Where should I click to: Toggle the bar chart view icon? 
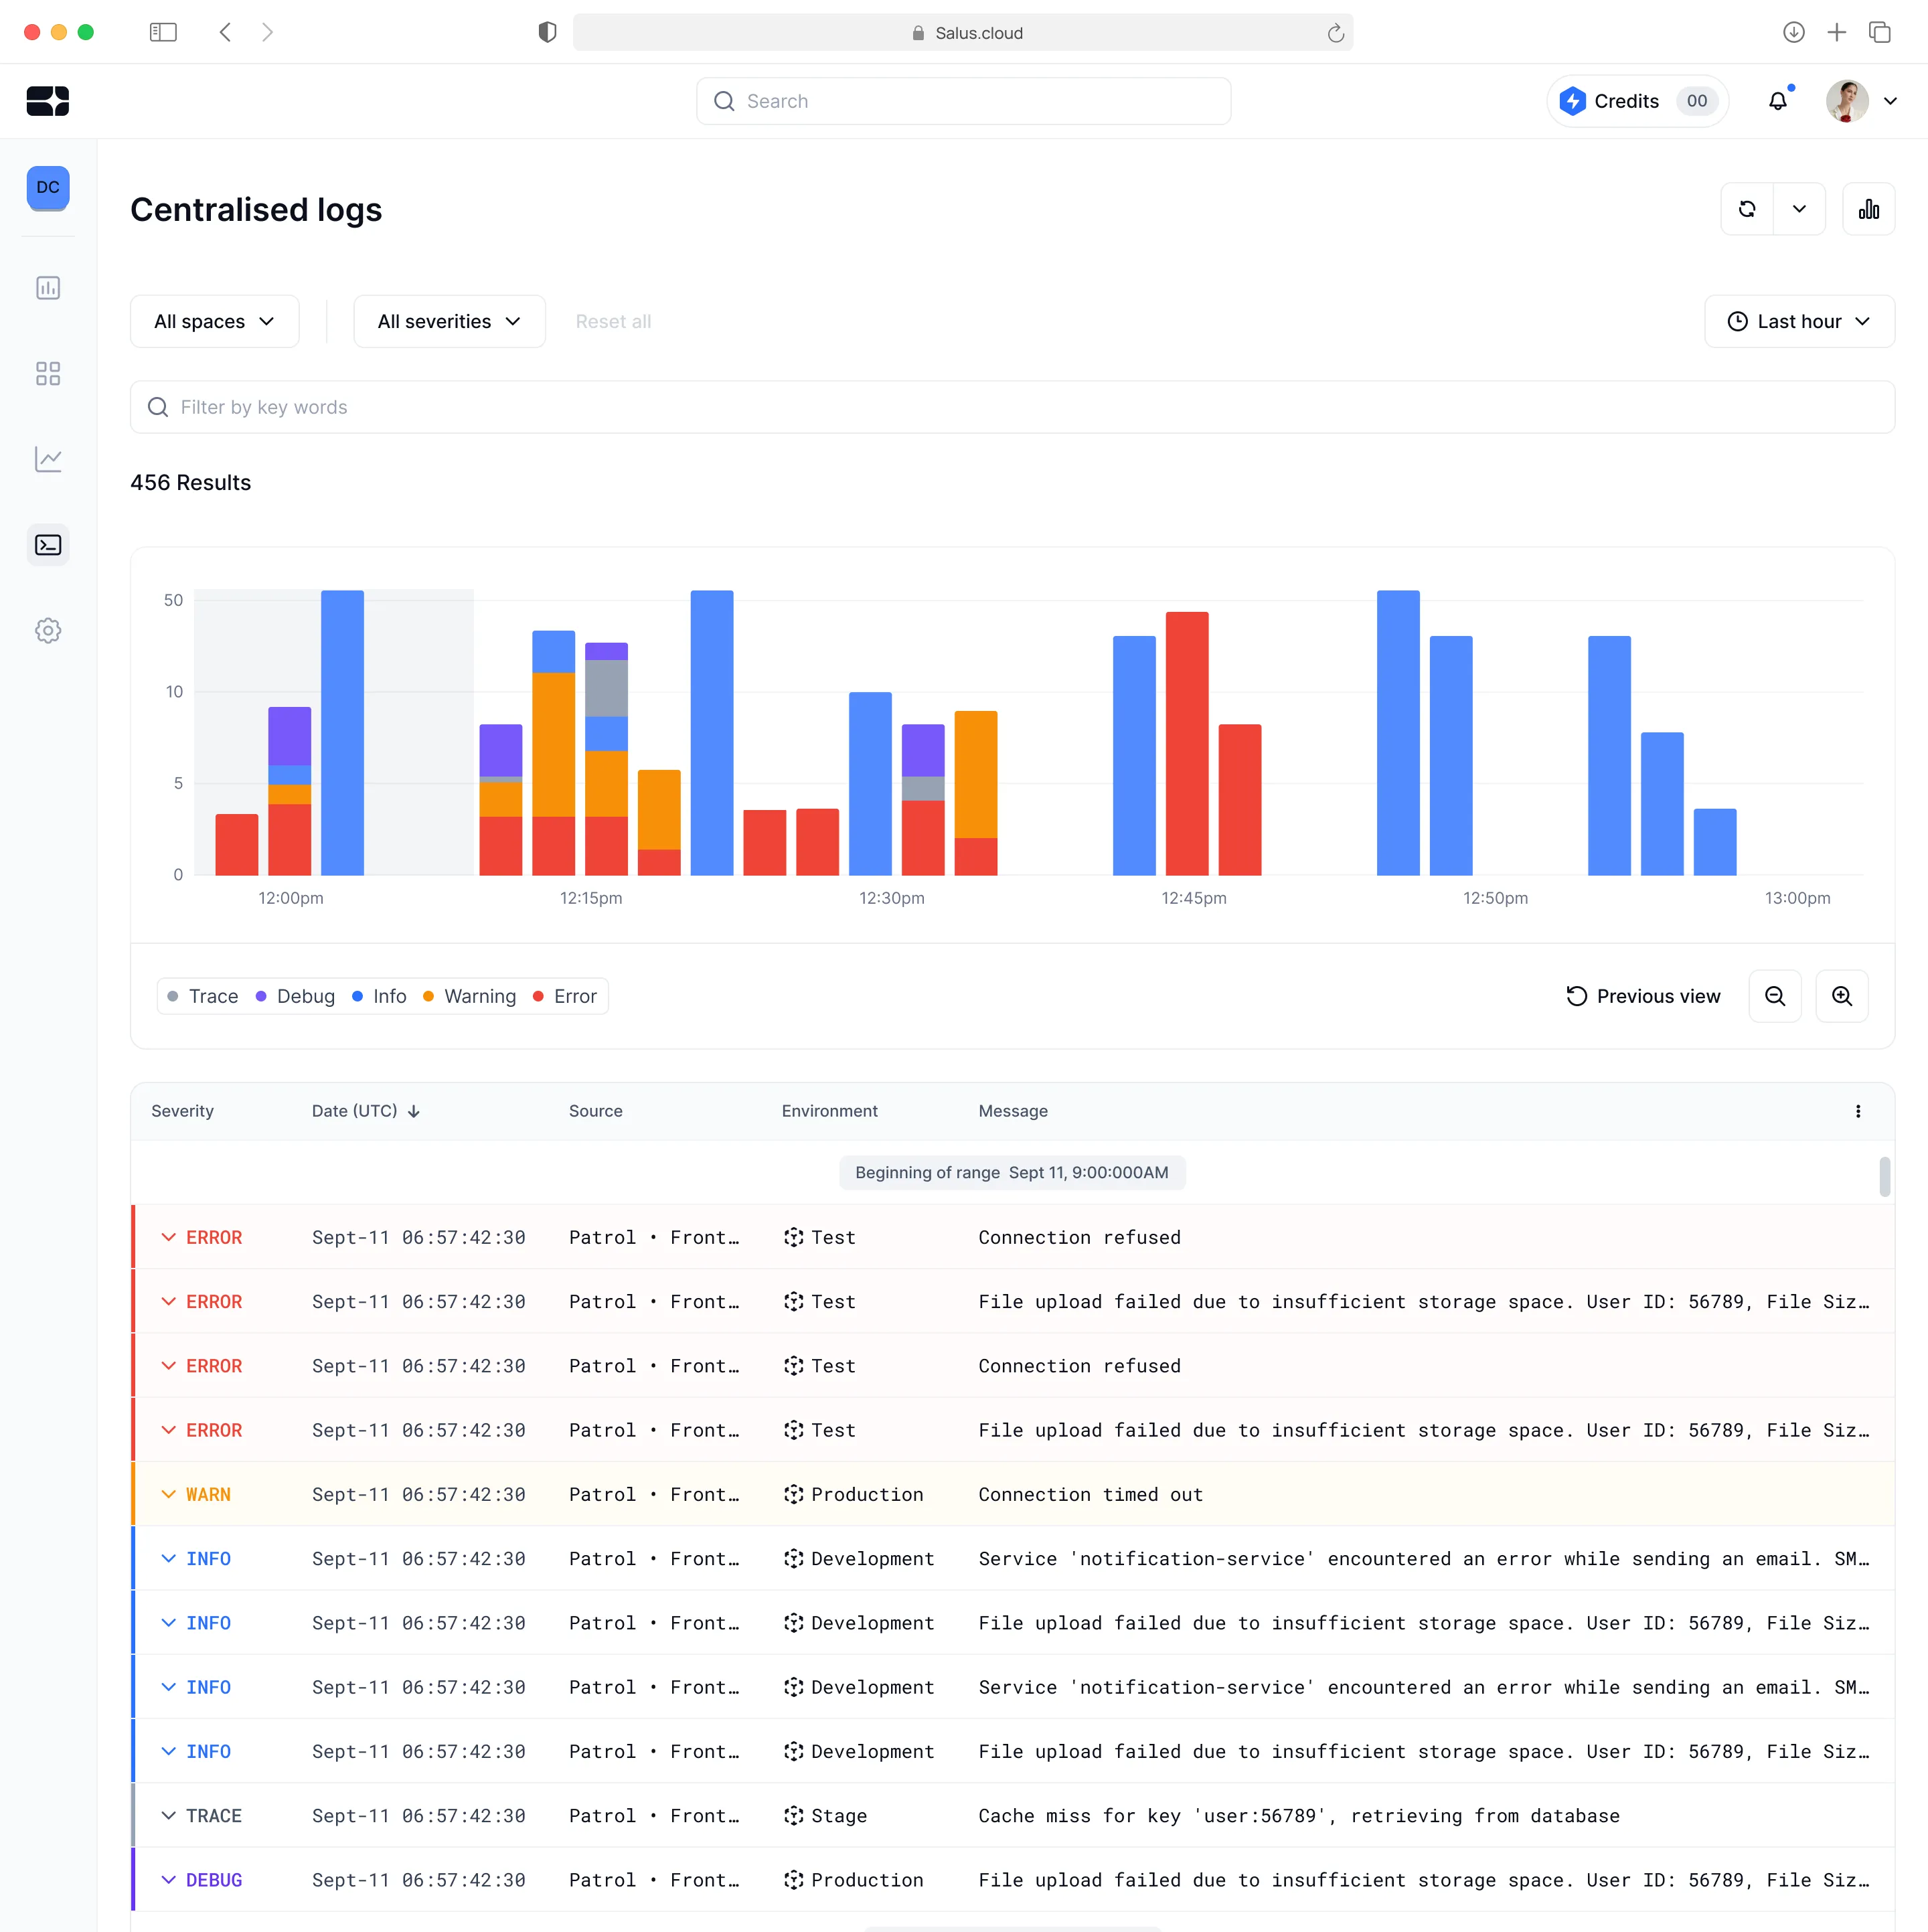pos(1869,209)
